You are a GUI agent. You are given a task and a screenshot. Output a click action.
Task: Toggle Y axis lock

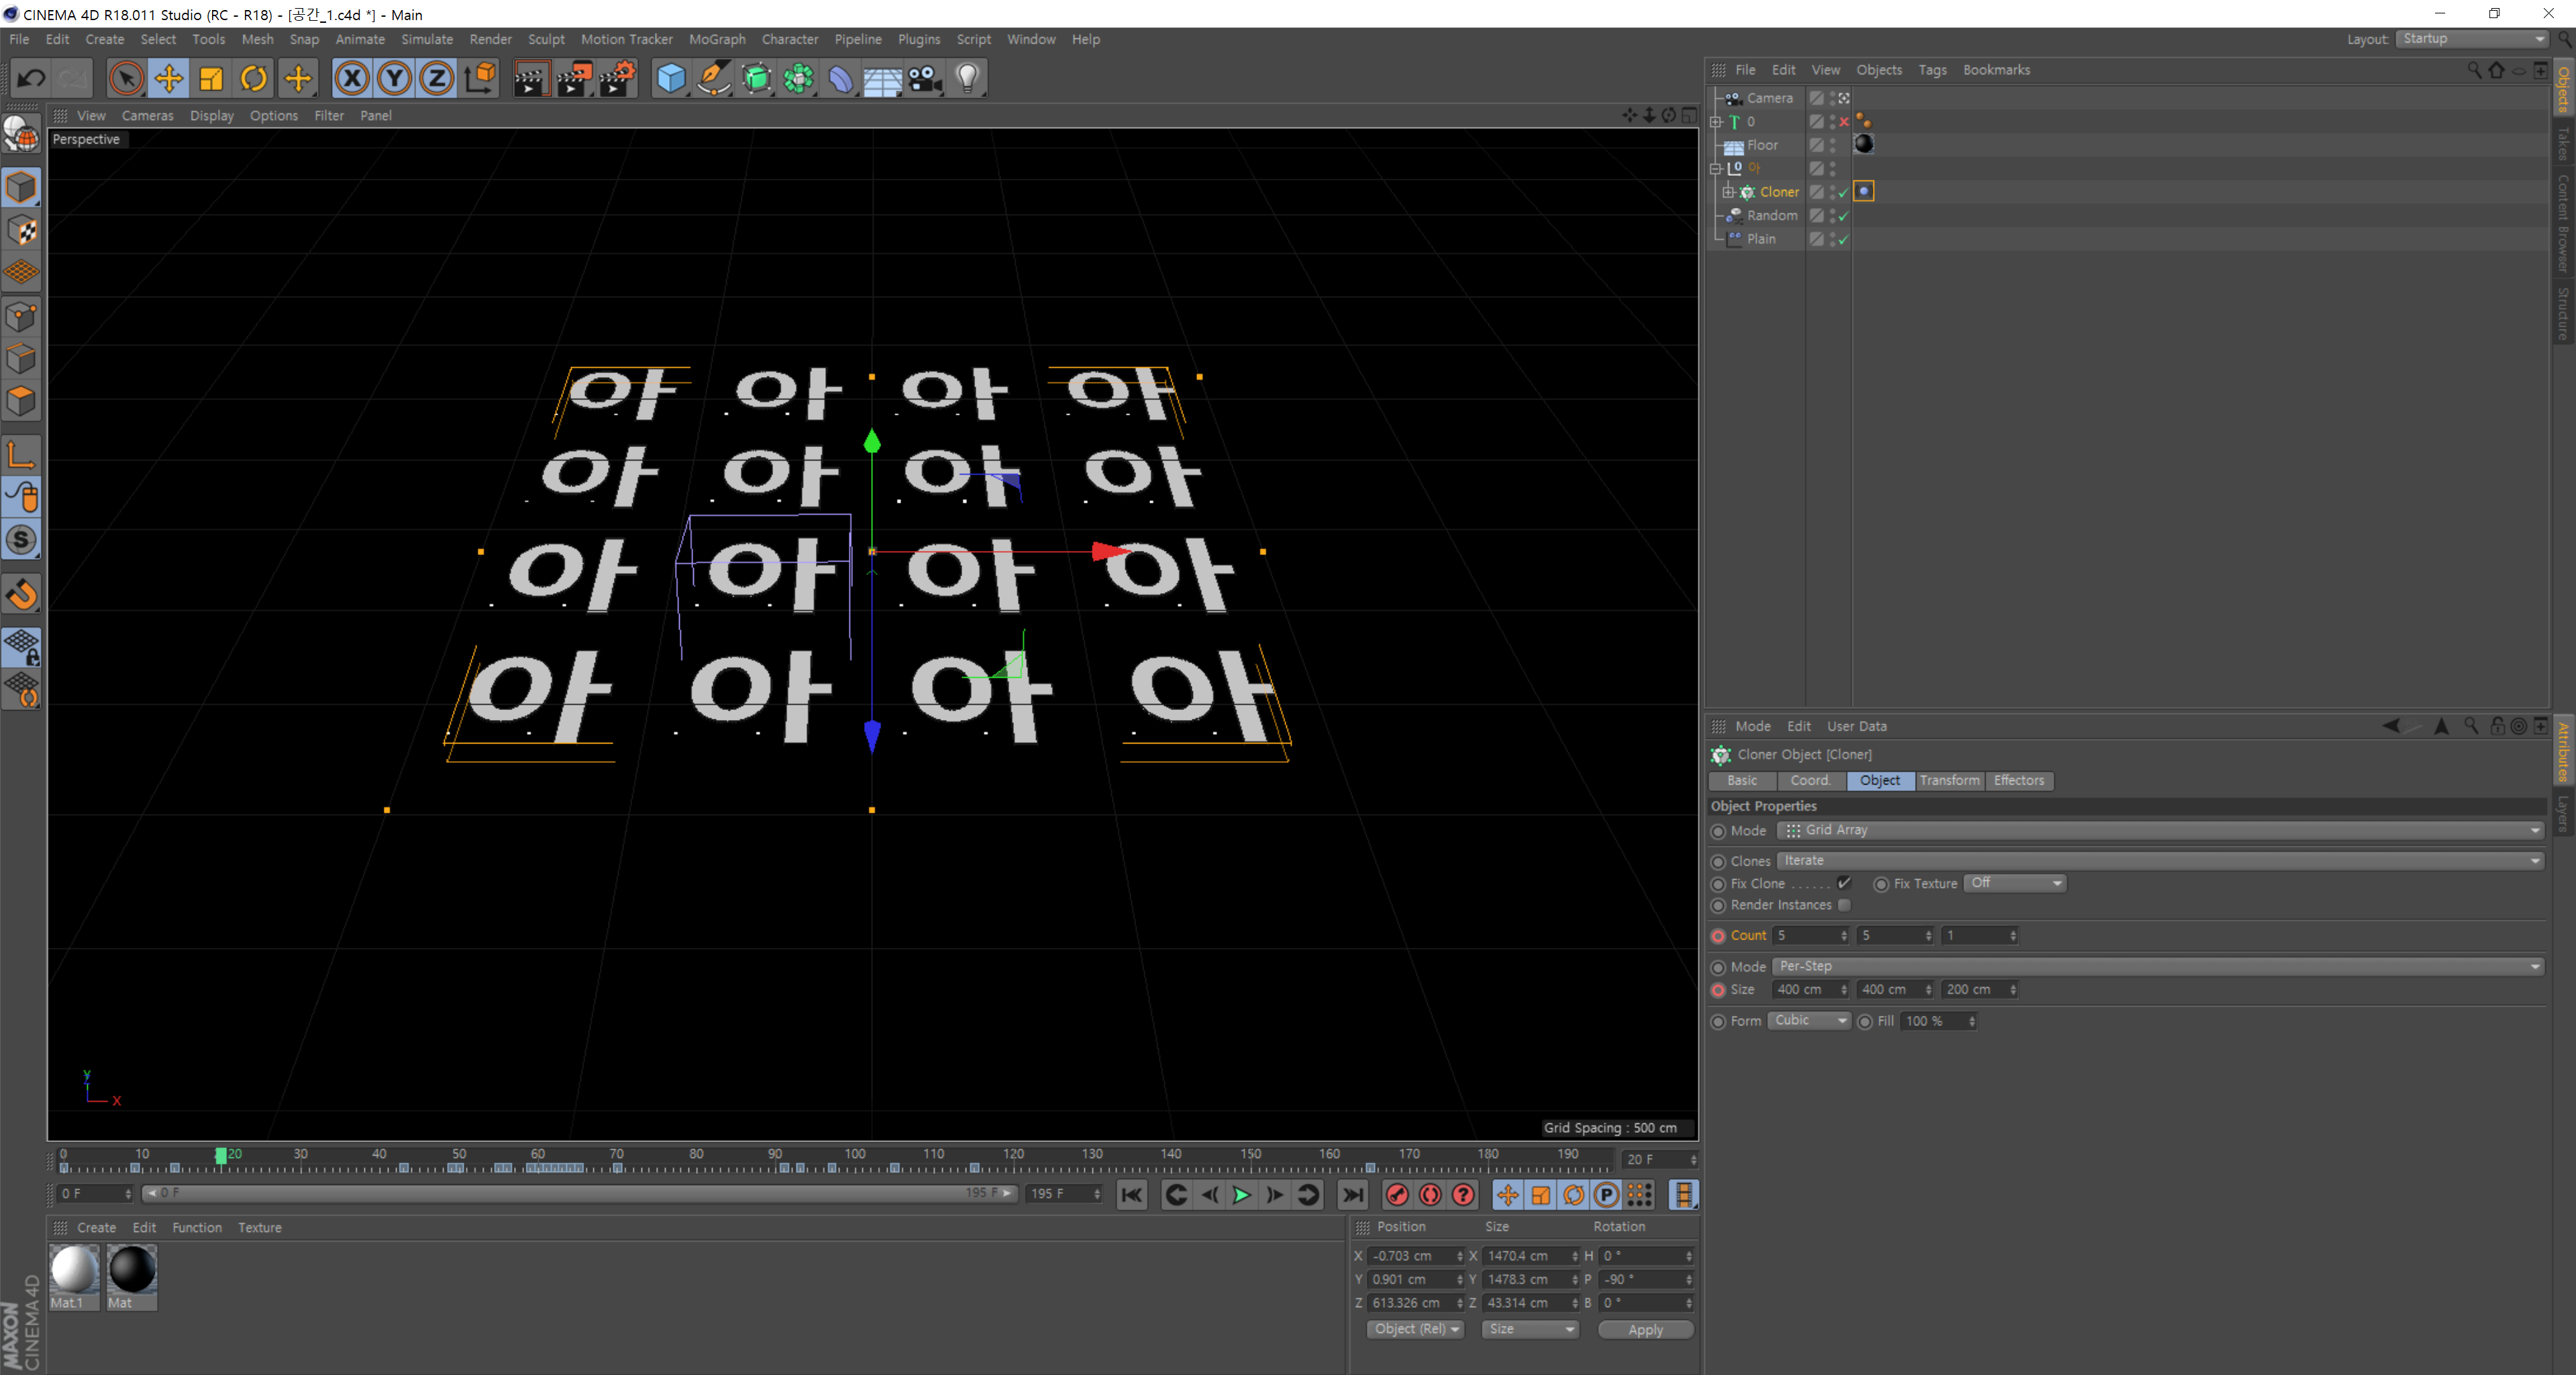tap(394, 78)
